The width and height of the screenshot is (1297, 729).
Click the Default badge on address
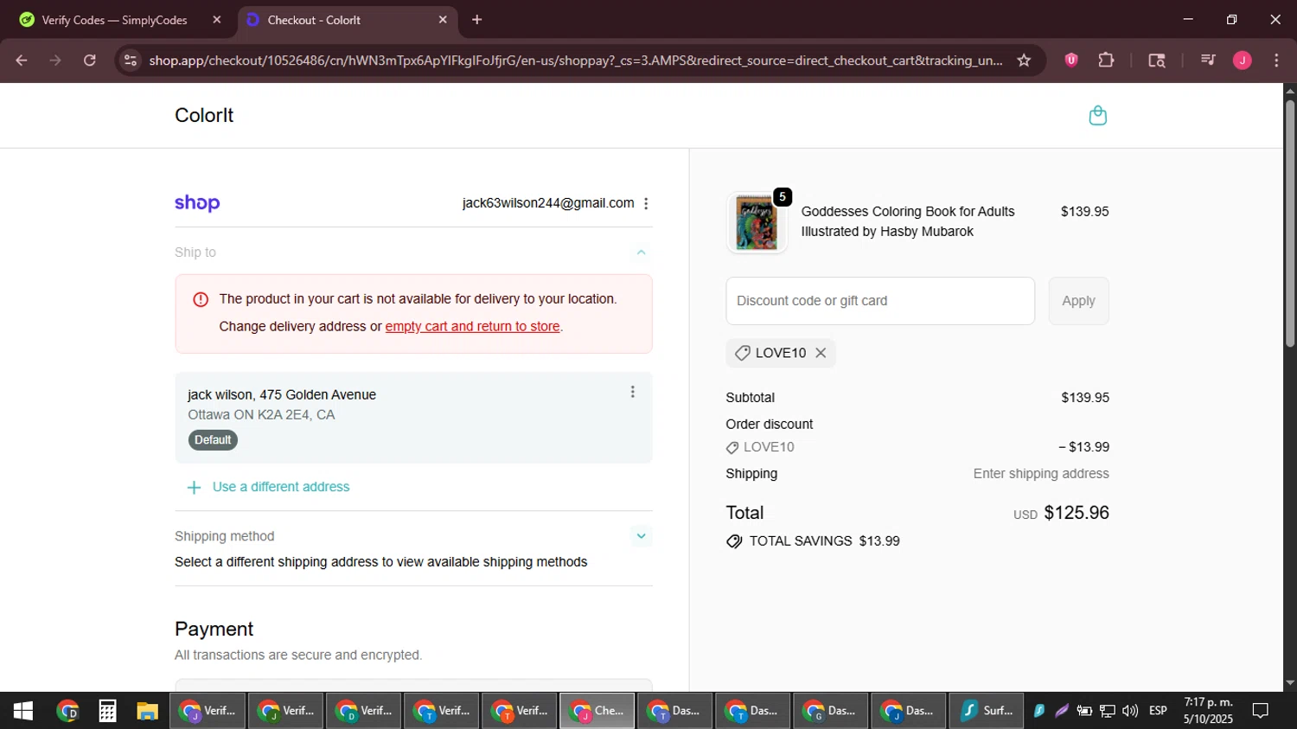click(x=213, y=440)
